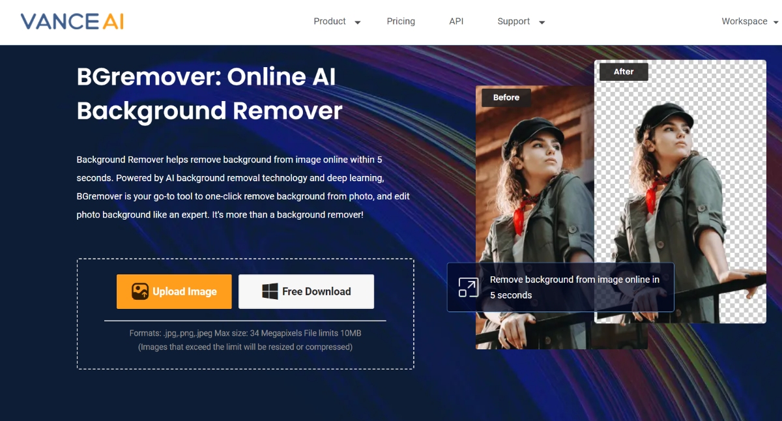This screenshot has width=782, height=421.
Task: Click the dashed upload drop zone
Action: point(245,314)
